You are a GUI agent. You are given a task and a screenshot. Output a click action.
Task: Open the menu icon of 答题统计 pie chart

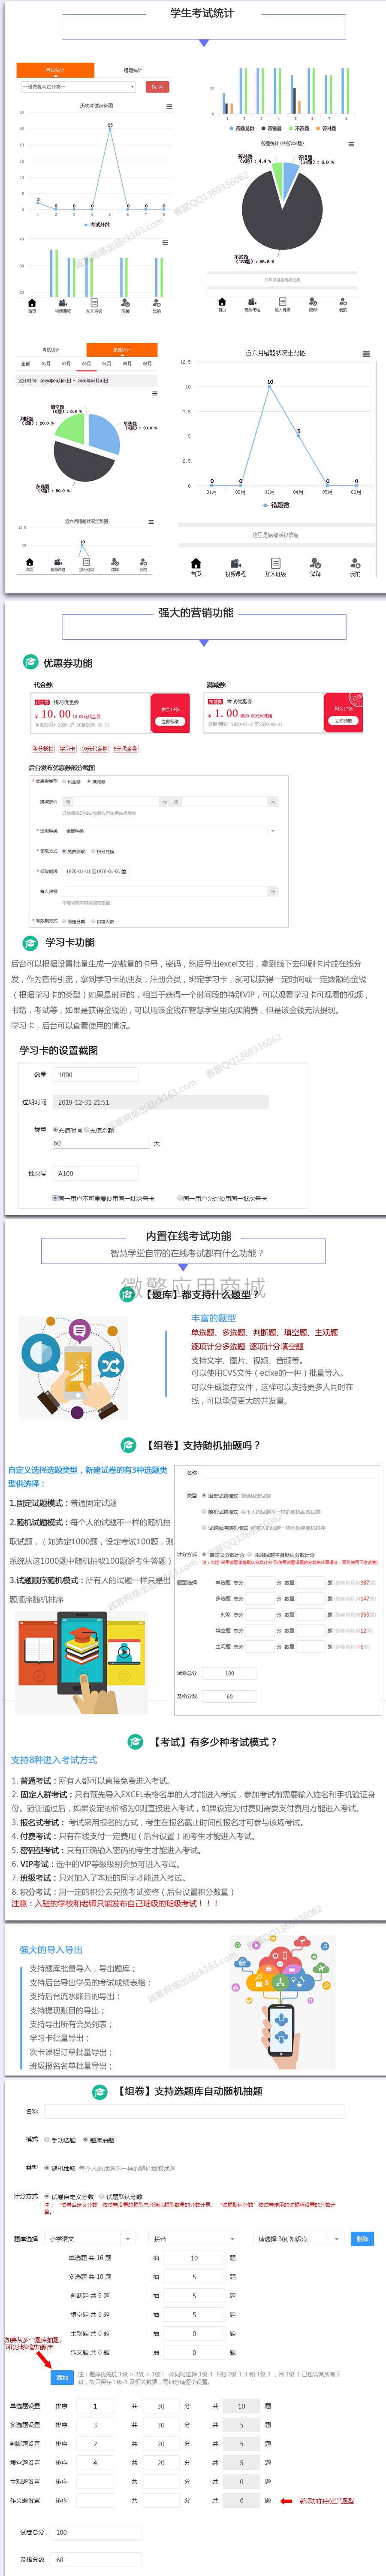coord(350,144)
